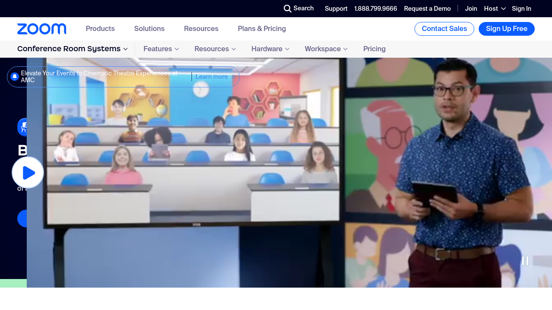
Task: Click the Contact Sales button
Action: [x=444, y=29]
